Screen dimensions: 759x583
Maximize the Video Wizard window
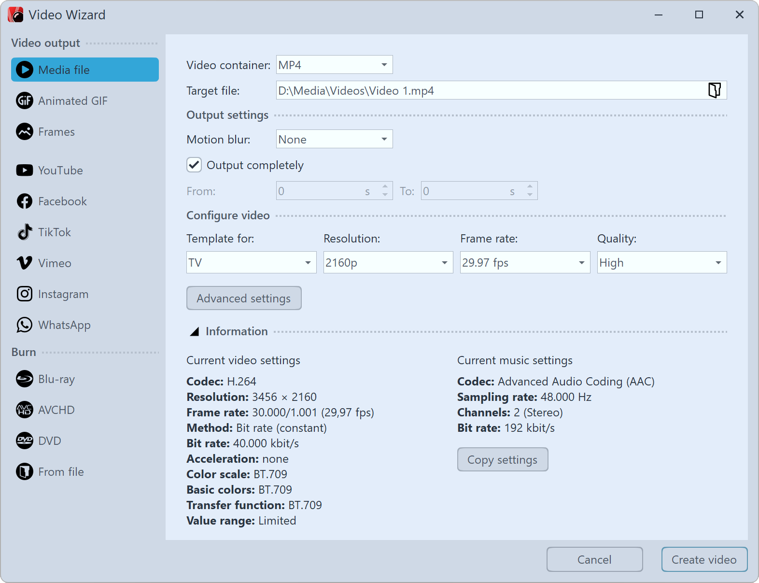[699, 15]
